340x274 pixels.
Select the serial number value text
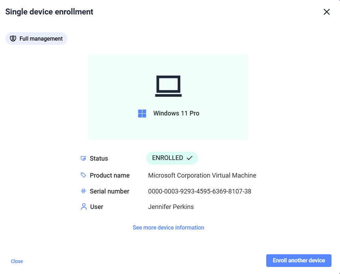click(199, 191)
